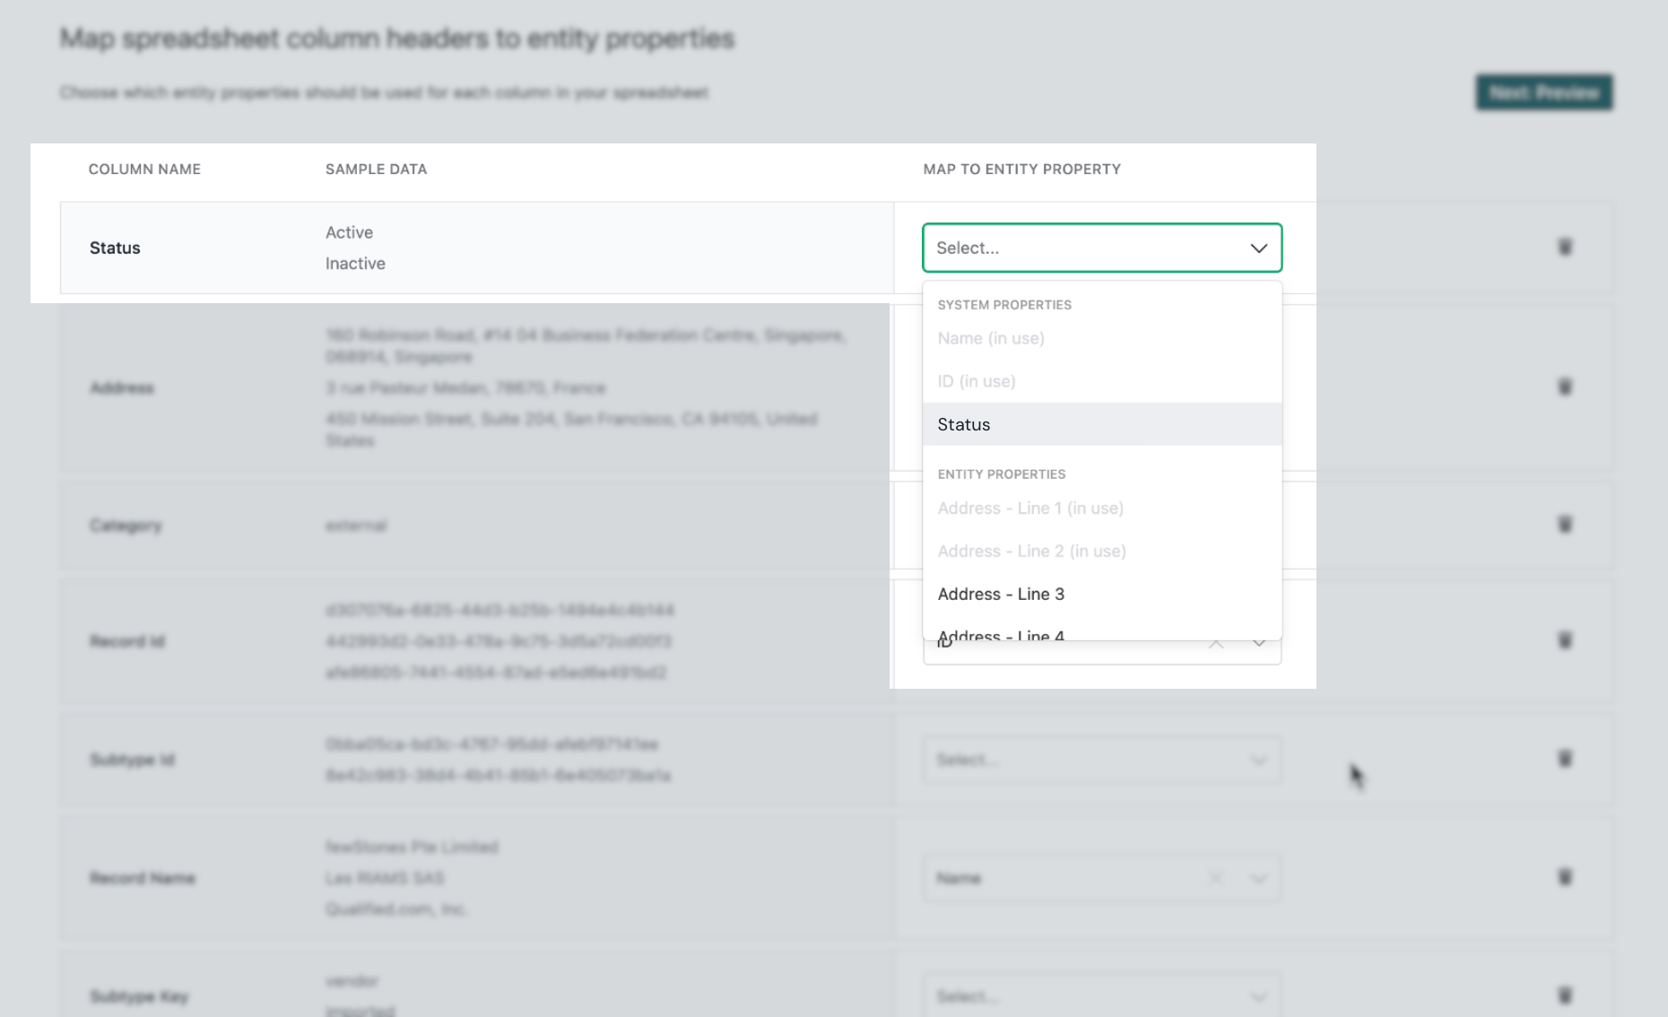Viewport: 1668px width, 1017px height.
Task: Open the Subtype Id Select dropdown
Action: [1102, 760]
